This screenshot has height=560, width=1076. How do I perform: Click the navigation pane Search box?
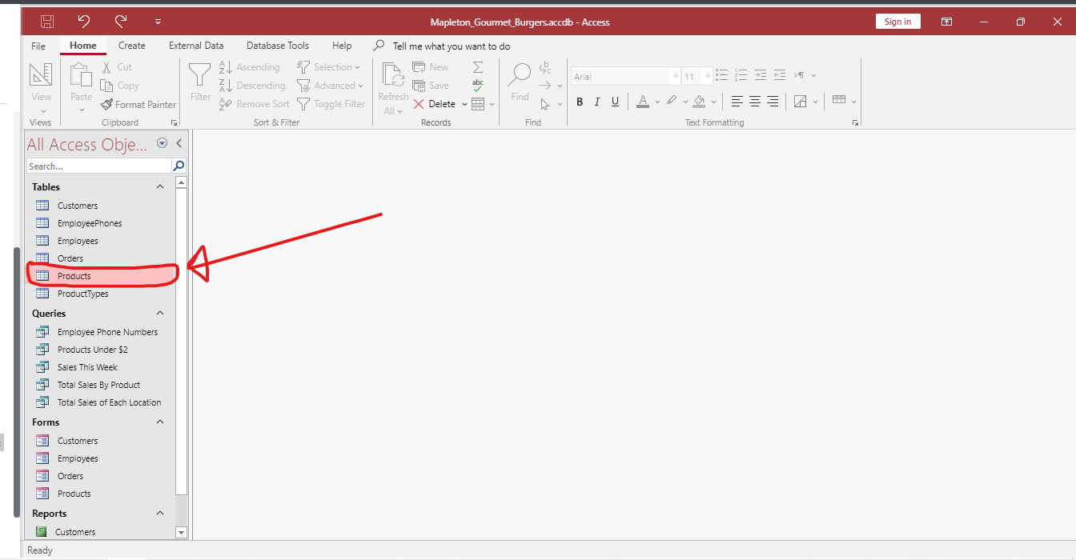tap(99, 166)
